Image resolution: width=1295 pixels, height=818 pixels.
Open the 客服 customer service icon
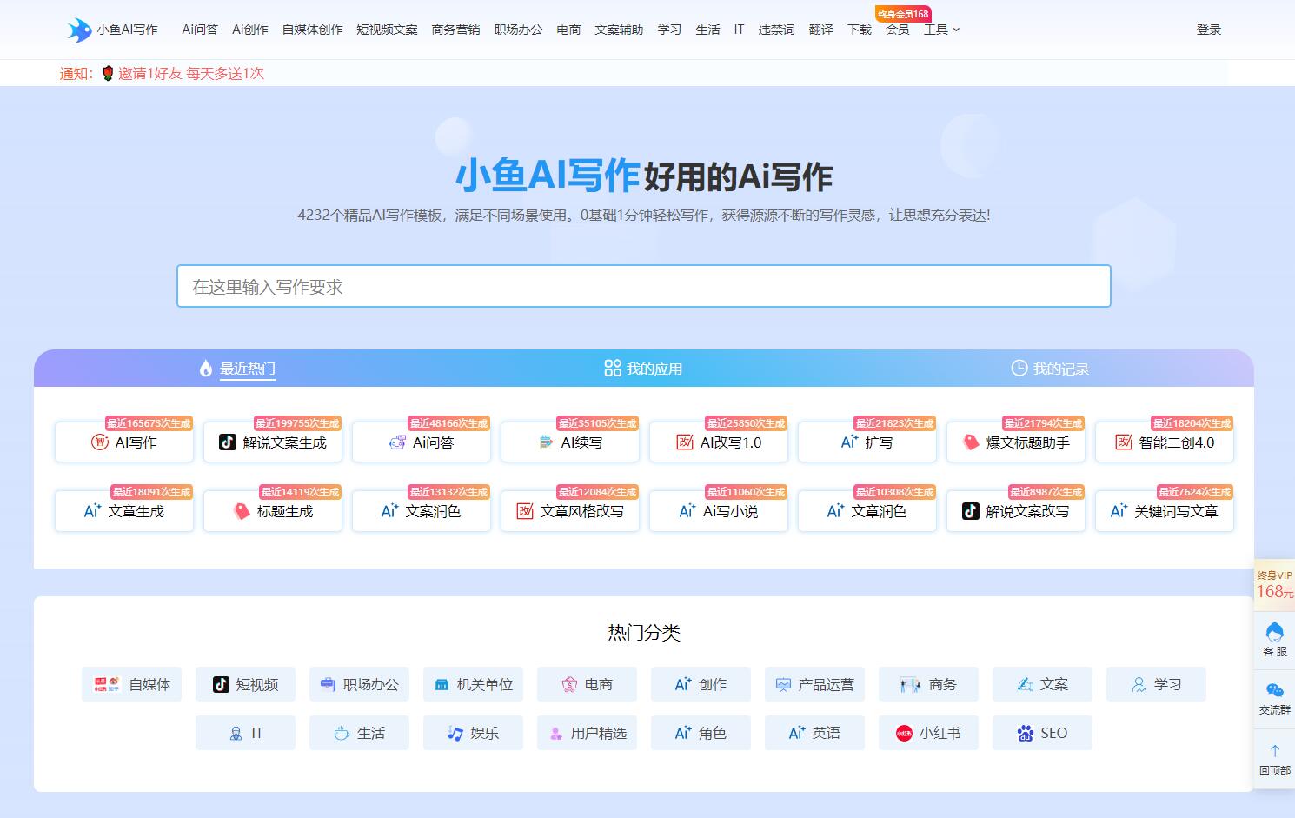click(1274, 639)
